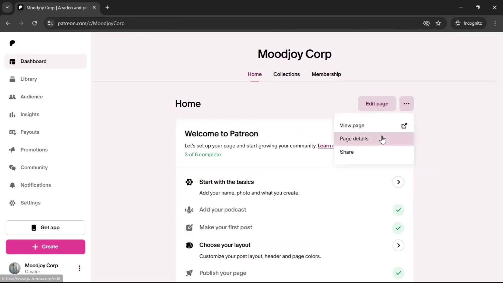This screenshot has width=503, height=283.
Task: Open Promotions from the sidebar
Action: pos(45,150)
